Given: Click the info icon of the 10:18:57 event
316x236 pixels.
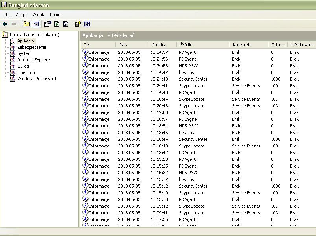Looking at the screenshot, I should [85, 119].
